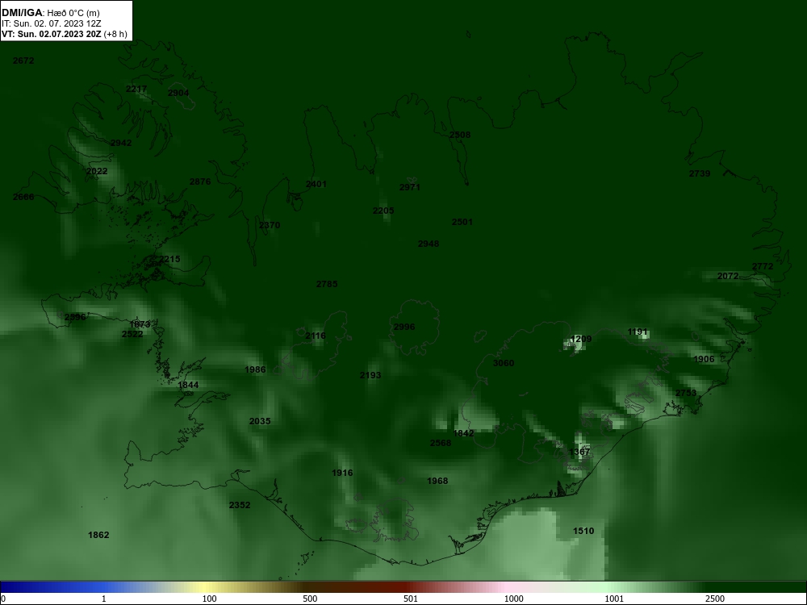Click the map value 2215
Screen dimensions: 807x605
pyautogui.click(x=169, y=259)
